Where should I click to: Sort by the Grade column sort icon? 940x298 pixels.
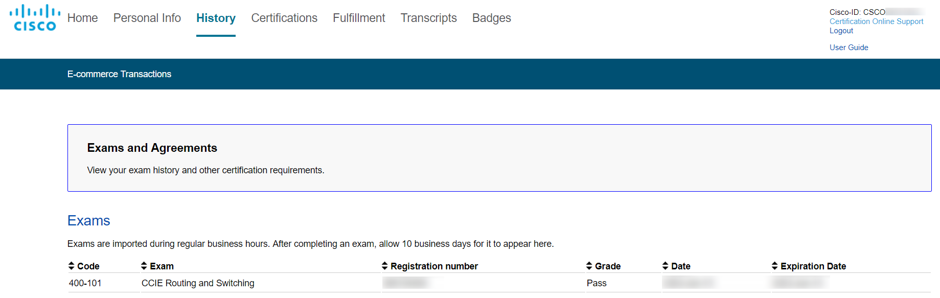coord(589,266)
